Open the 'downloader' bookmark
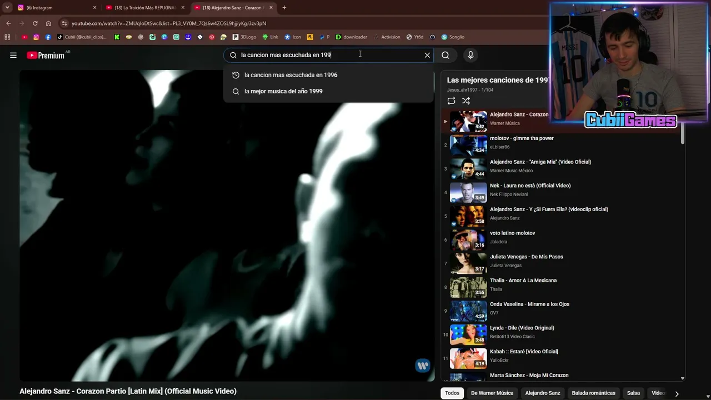Image resolution: width=711 pixels, height=400 pixels. point(352,37)
